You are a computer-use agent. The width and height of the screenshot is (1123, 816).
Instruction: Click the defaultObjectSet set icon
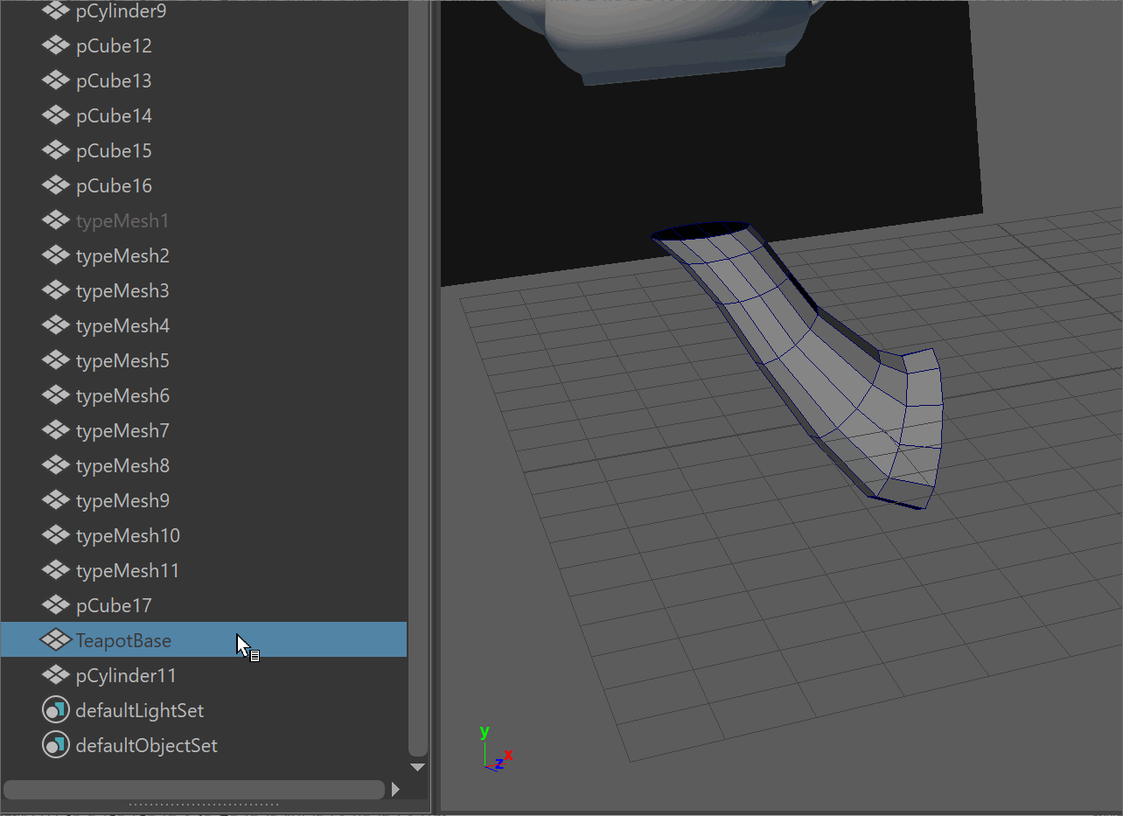click(x=55, y=746)
